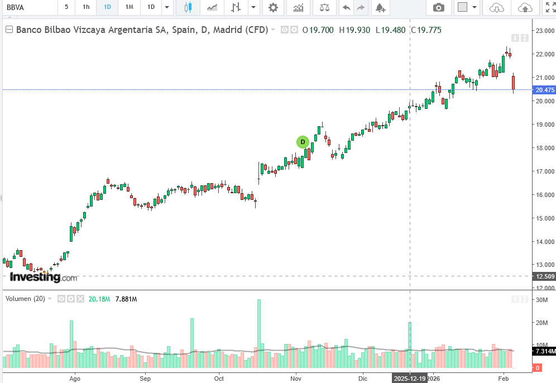Open the indicators panel icon
This screenshot has height=383, width=556.
299,7
